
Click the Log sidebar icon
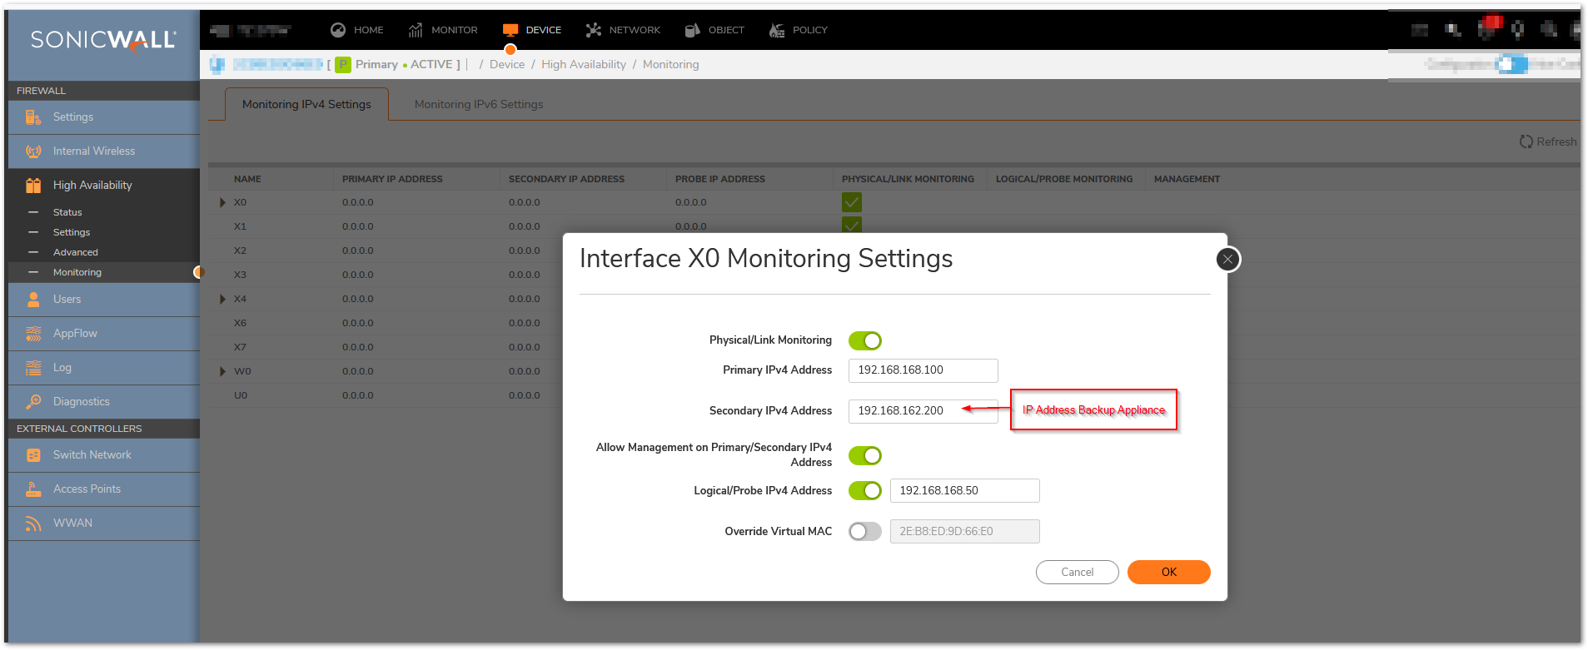click(x=33, y=368)
